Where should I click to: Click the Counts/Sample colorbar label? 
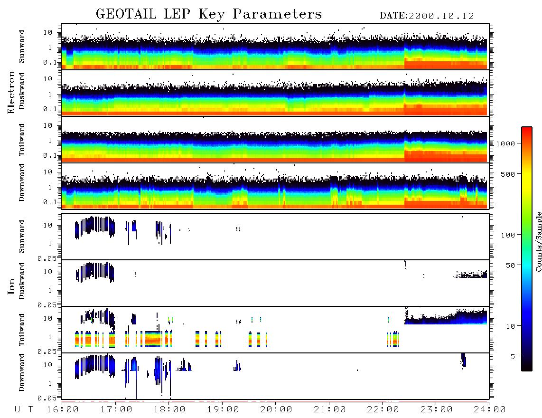click(x=538, y=241)
